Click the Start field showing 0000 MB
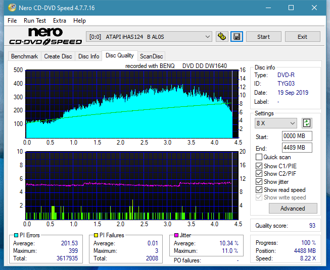The height and width of the screenshot is (270, 330). pyautogui.click(x=297, y=136)
